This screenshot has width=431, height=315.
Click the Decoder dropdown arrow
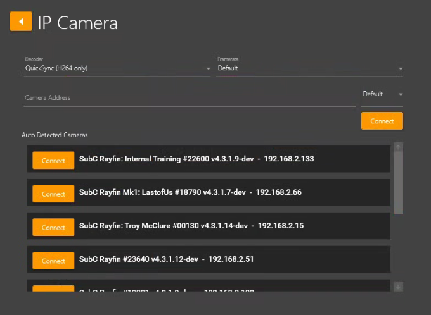(x=208, y=68)
